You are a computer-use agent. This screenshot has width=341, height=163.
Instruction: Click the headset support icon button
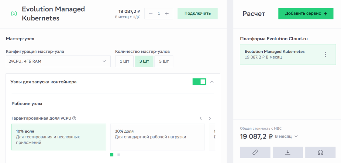(320, 152)
